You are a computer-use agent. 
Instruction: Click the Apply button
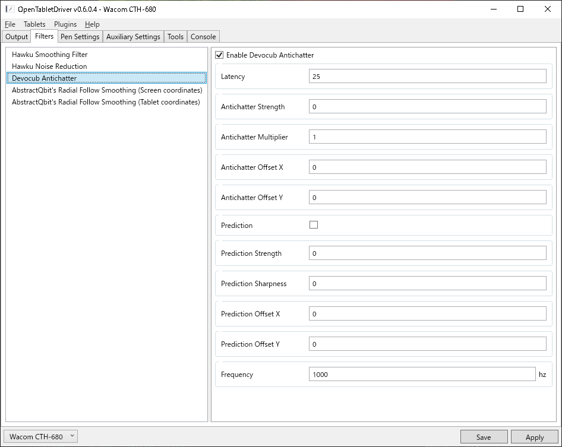(x=535, y=437)
